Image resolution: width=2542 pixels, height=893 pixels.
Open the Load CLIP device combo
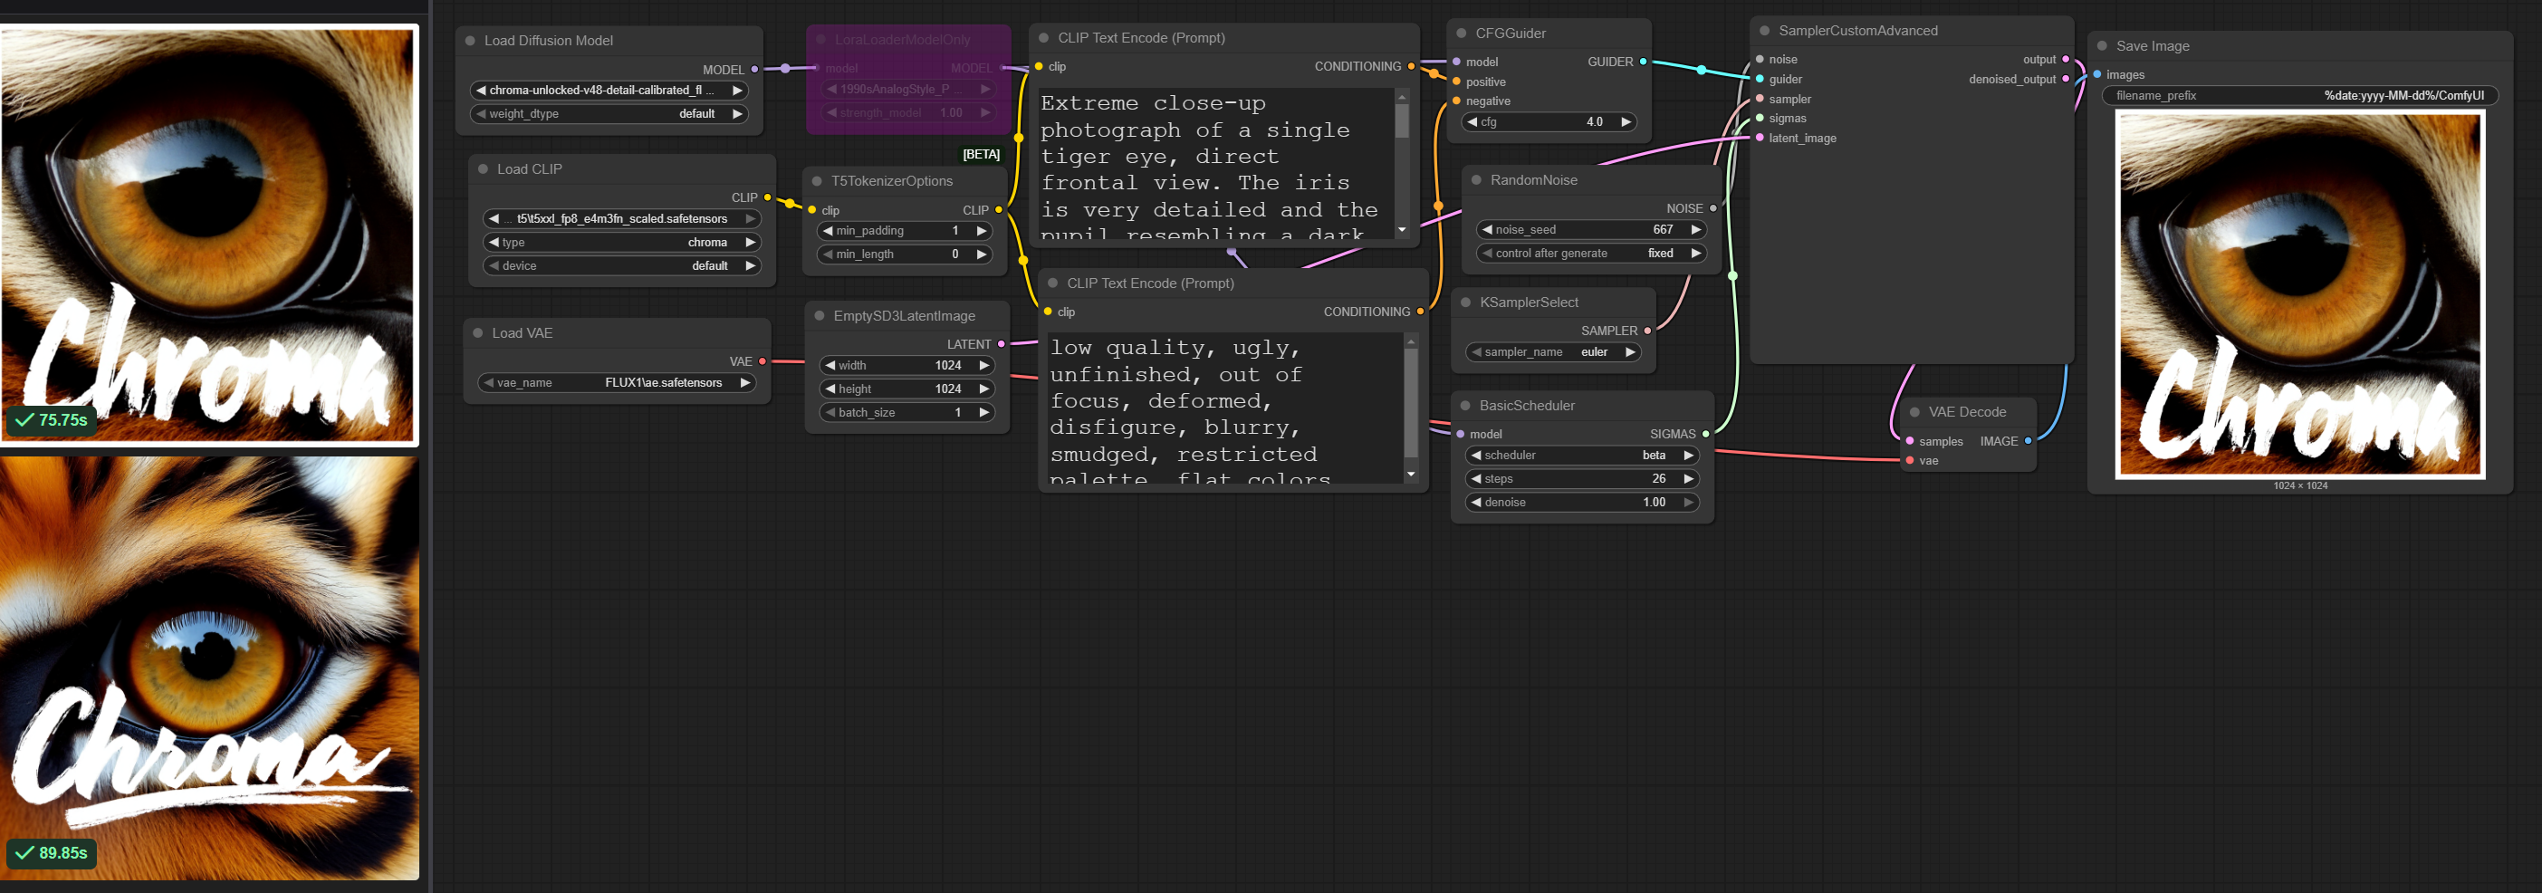coord(621,265)
